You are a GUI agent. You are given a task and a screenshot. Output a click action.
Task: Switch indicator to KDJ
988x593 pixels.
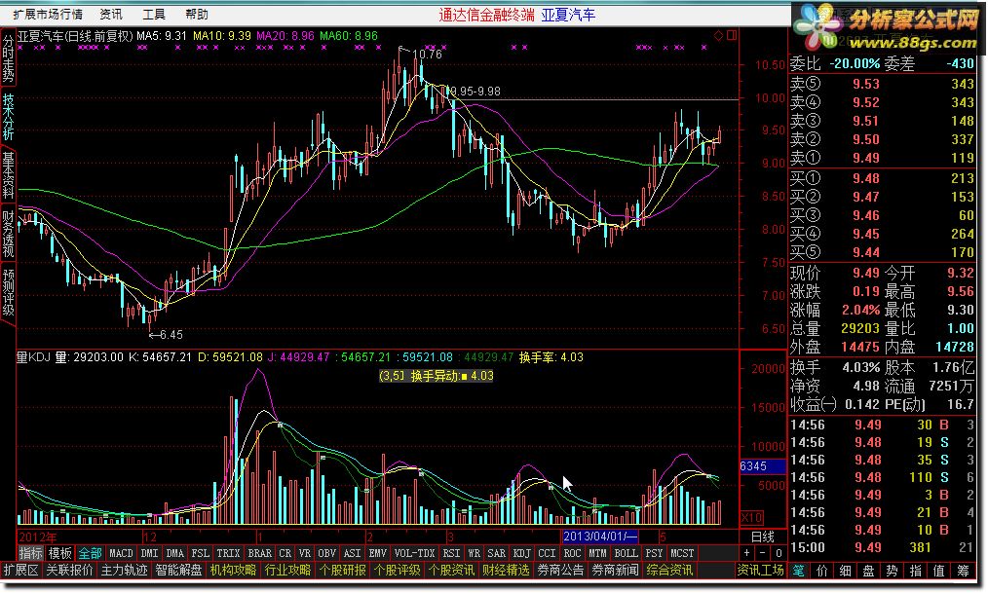click(x=521, y=553)
